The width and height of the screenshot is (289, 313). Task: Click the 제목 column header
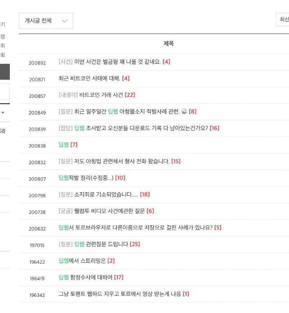coord(168,43)
